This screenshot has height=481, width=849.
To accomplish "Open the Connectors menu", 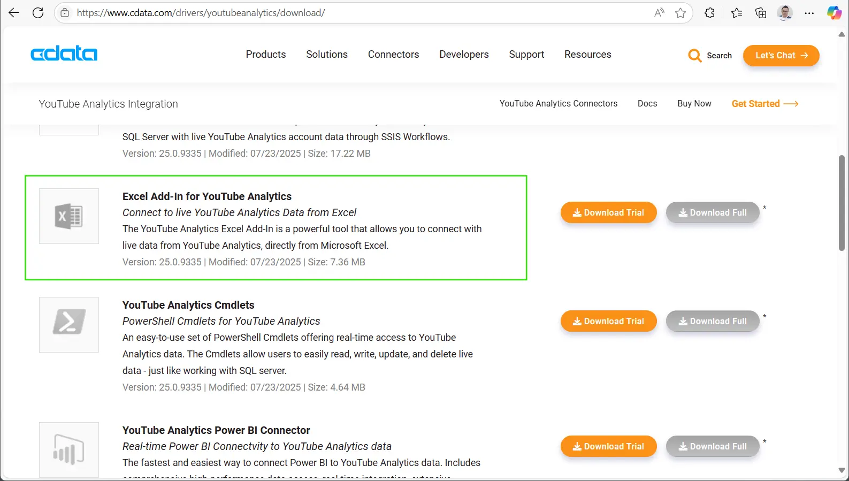I will tap(393, 55).
